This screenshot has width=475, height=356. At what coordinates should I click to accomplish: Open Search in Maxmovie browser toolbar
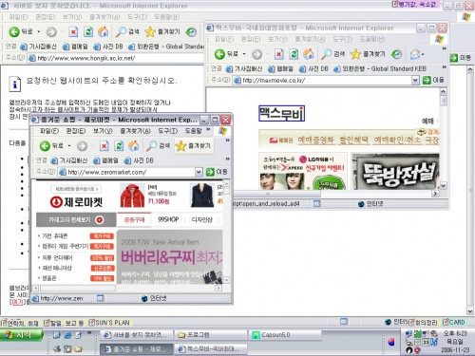click(x=332, y=54)
